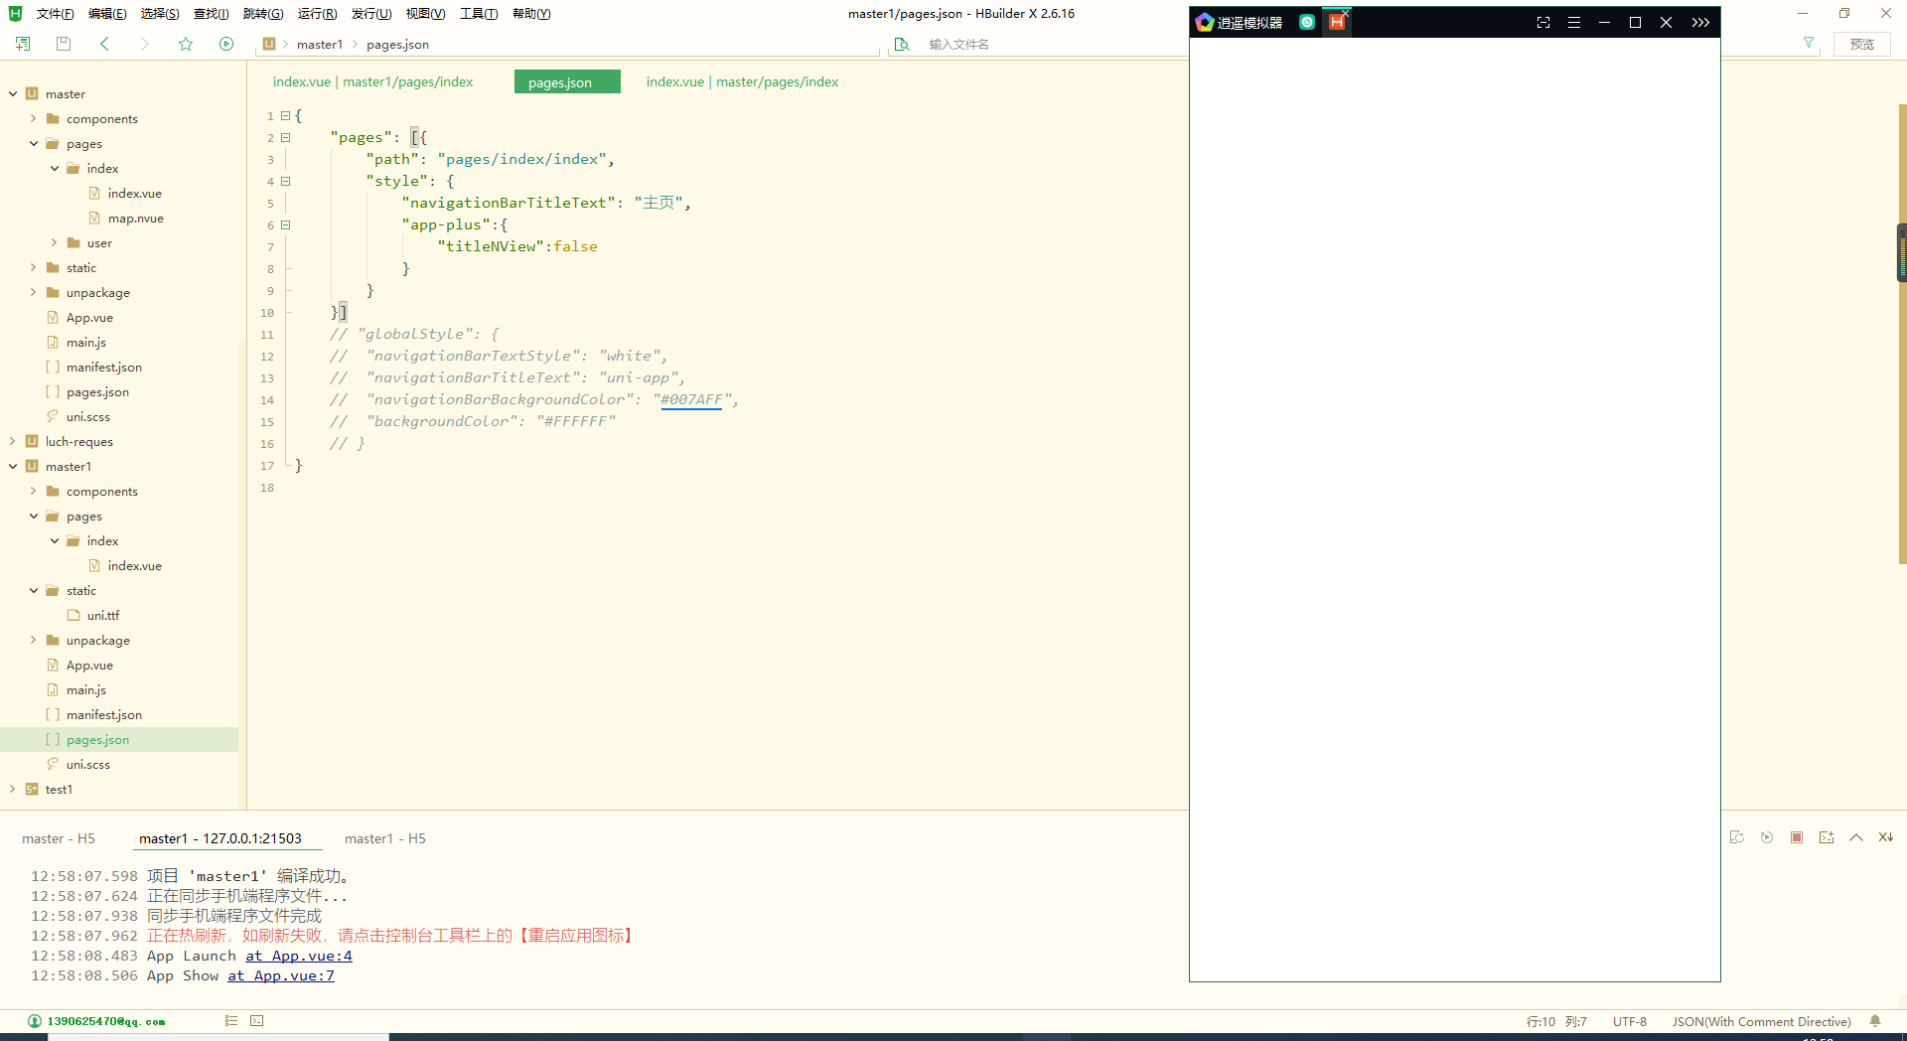Open the master1 - H5 console tab
Image resolution: width=1907 pixels, height=1041 pixels.
385,838
